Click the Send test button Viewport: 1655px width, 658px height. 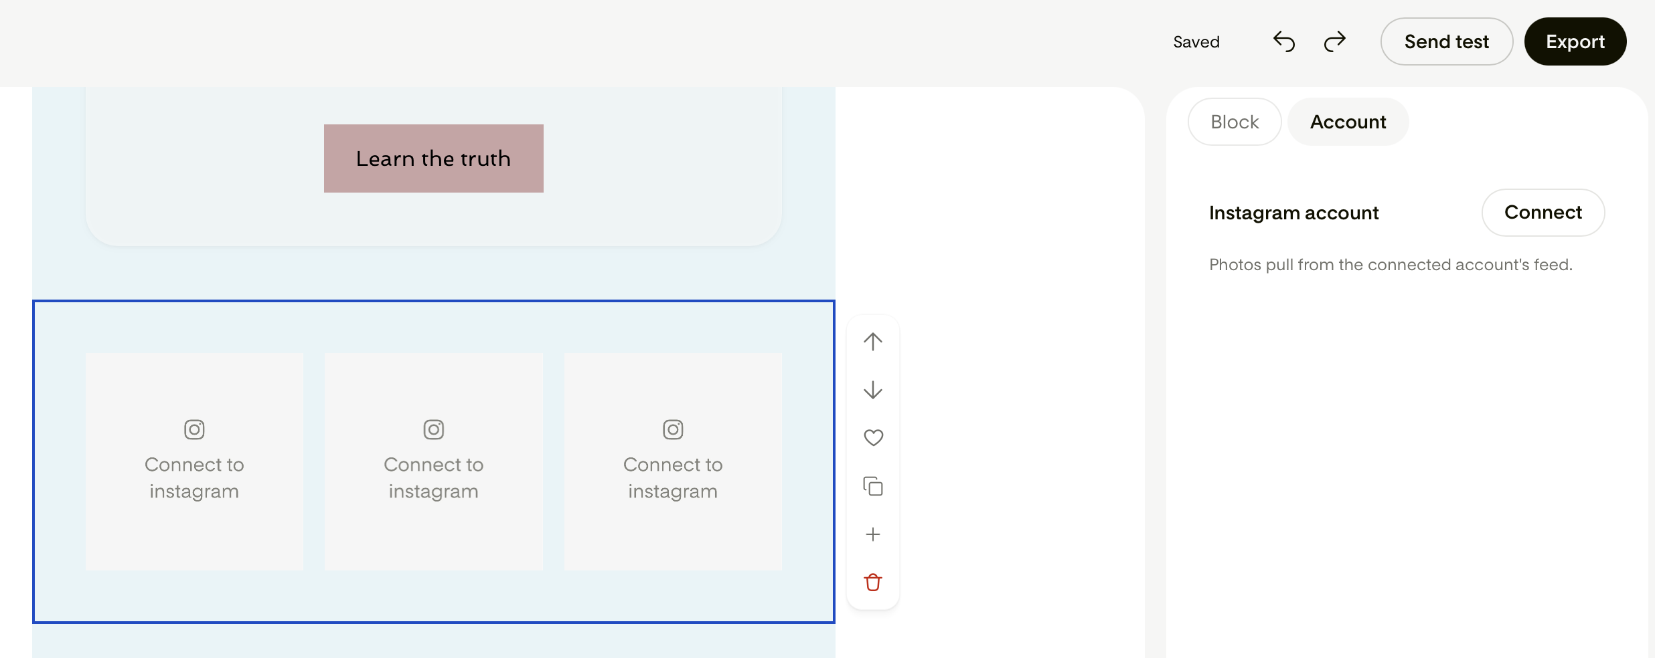click(x=1447, y=41)
